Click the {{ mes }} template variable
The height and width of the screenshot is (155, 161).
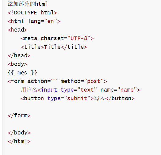coord(22,73)
